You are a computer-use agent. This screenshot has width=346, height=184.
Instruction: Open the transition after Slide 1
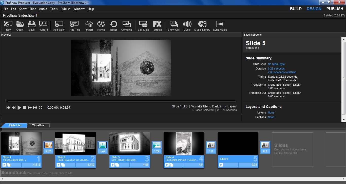pyautogui.click(x=48, y=145)
